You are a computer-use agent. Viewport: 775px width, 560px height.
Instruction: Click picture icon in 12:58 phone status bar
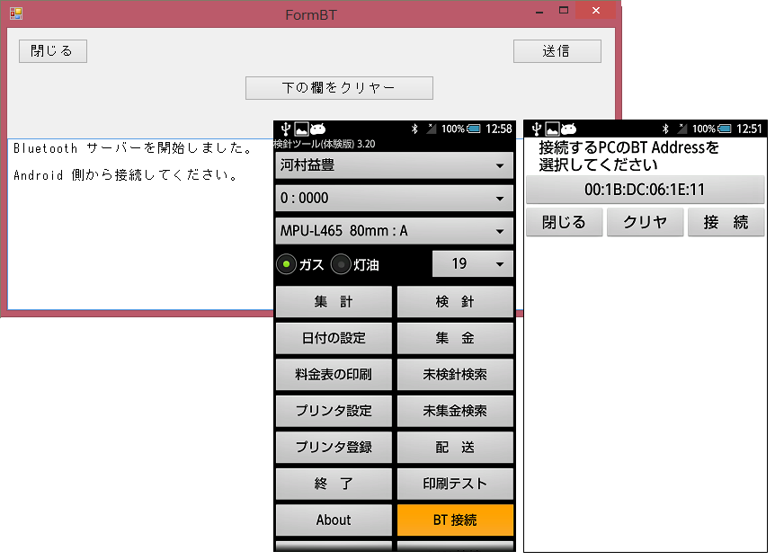(301, 129)
